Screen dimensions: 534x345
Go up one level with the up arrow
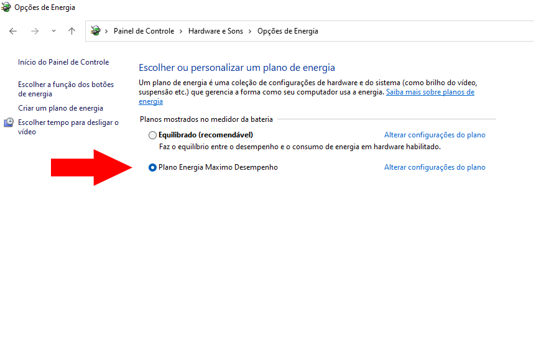click(x=72, y=31)
